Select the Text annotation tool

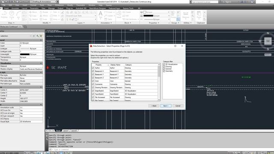[101, 15]
